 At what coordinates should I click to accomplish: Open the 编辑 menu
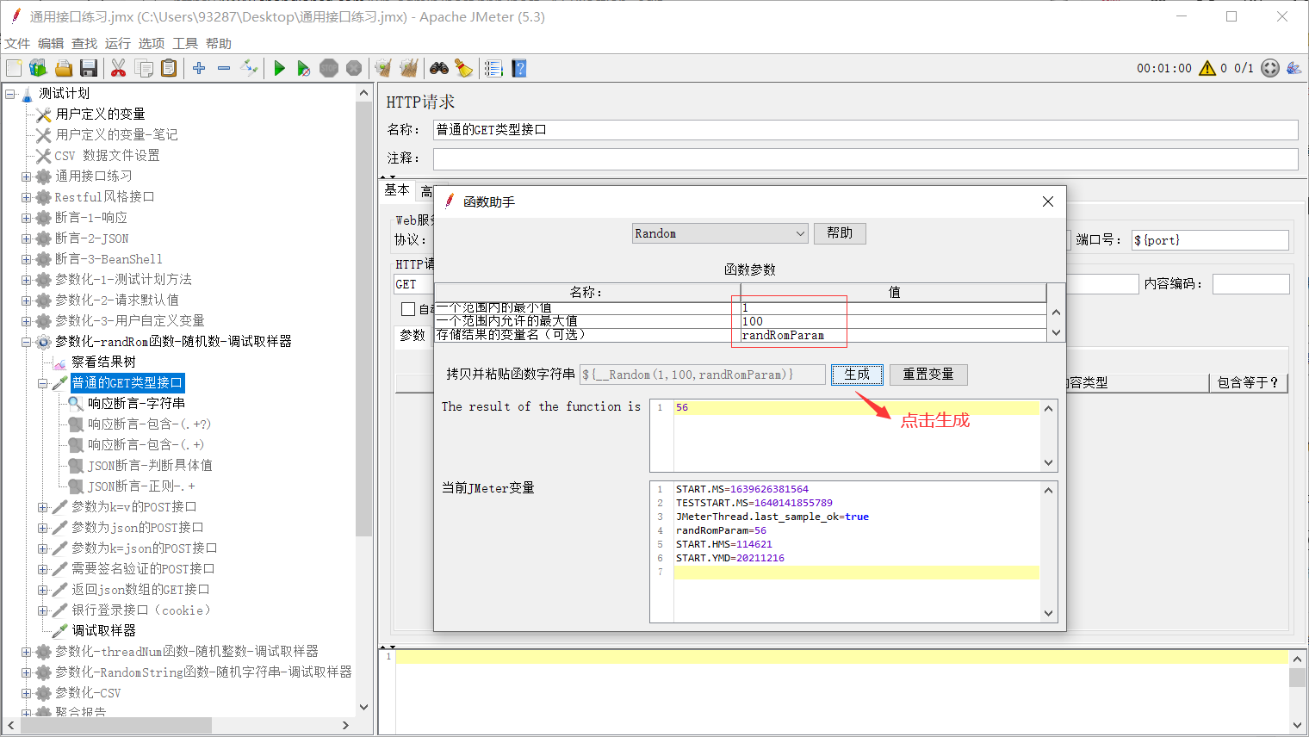[51, 44]
